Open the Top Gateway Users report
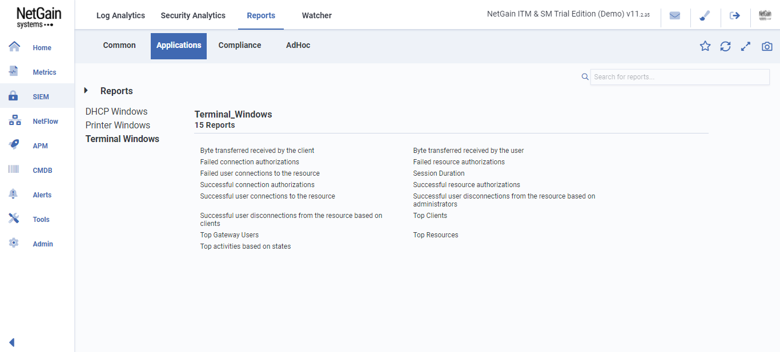 pos(229,235)
